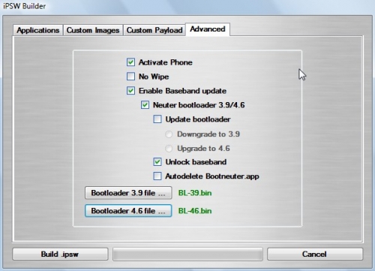Image resolution: width=375 pixels, height=271 pixels.
Task: Toggle Enable Baseband update checkbox
Action: (x=130, y=91)
